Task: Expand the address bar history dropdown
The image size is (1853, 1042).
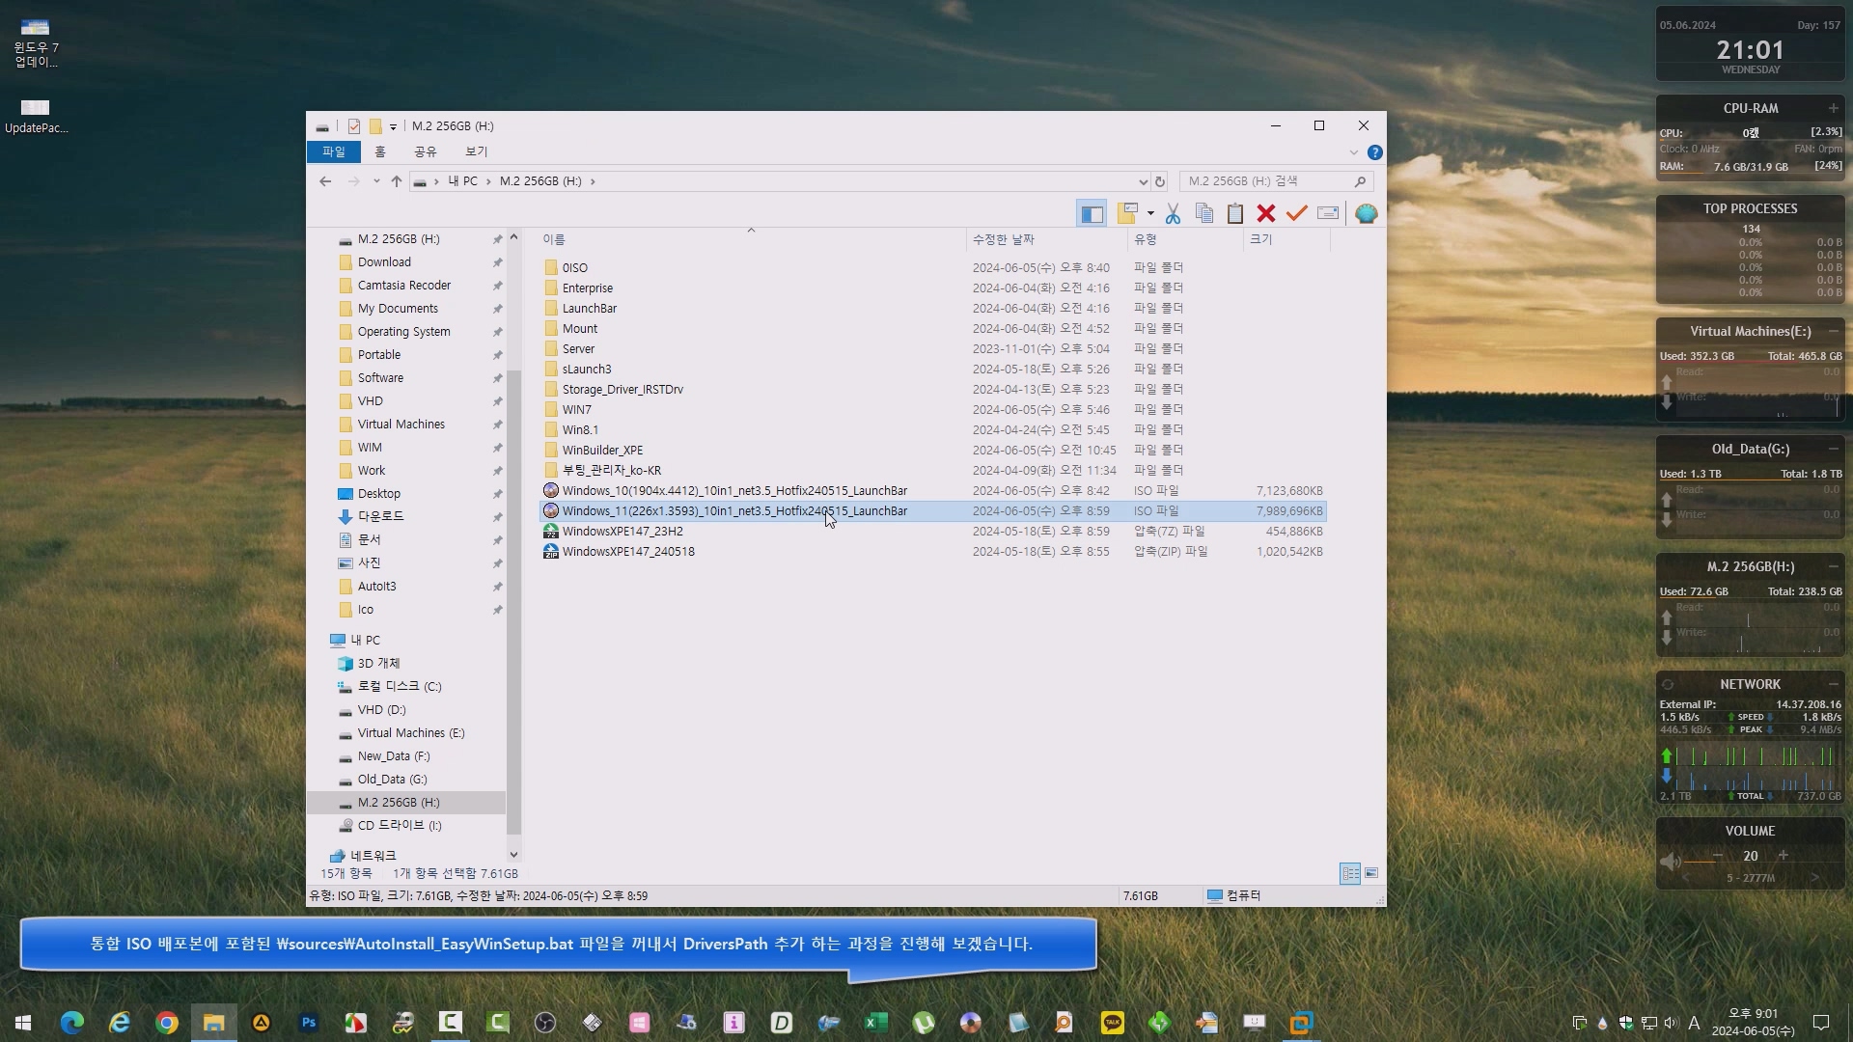Action: (x=1143, y=181)
